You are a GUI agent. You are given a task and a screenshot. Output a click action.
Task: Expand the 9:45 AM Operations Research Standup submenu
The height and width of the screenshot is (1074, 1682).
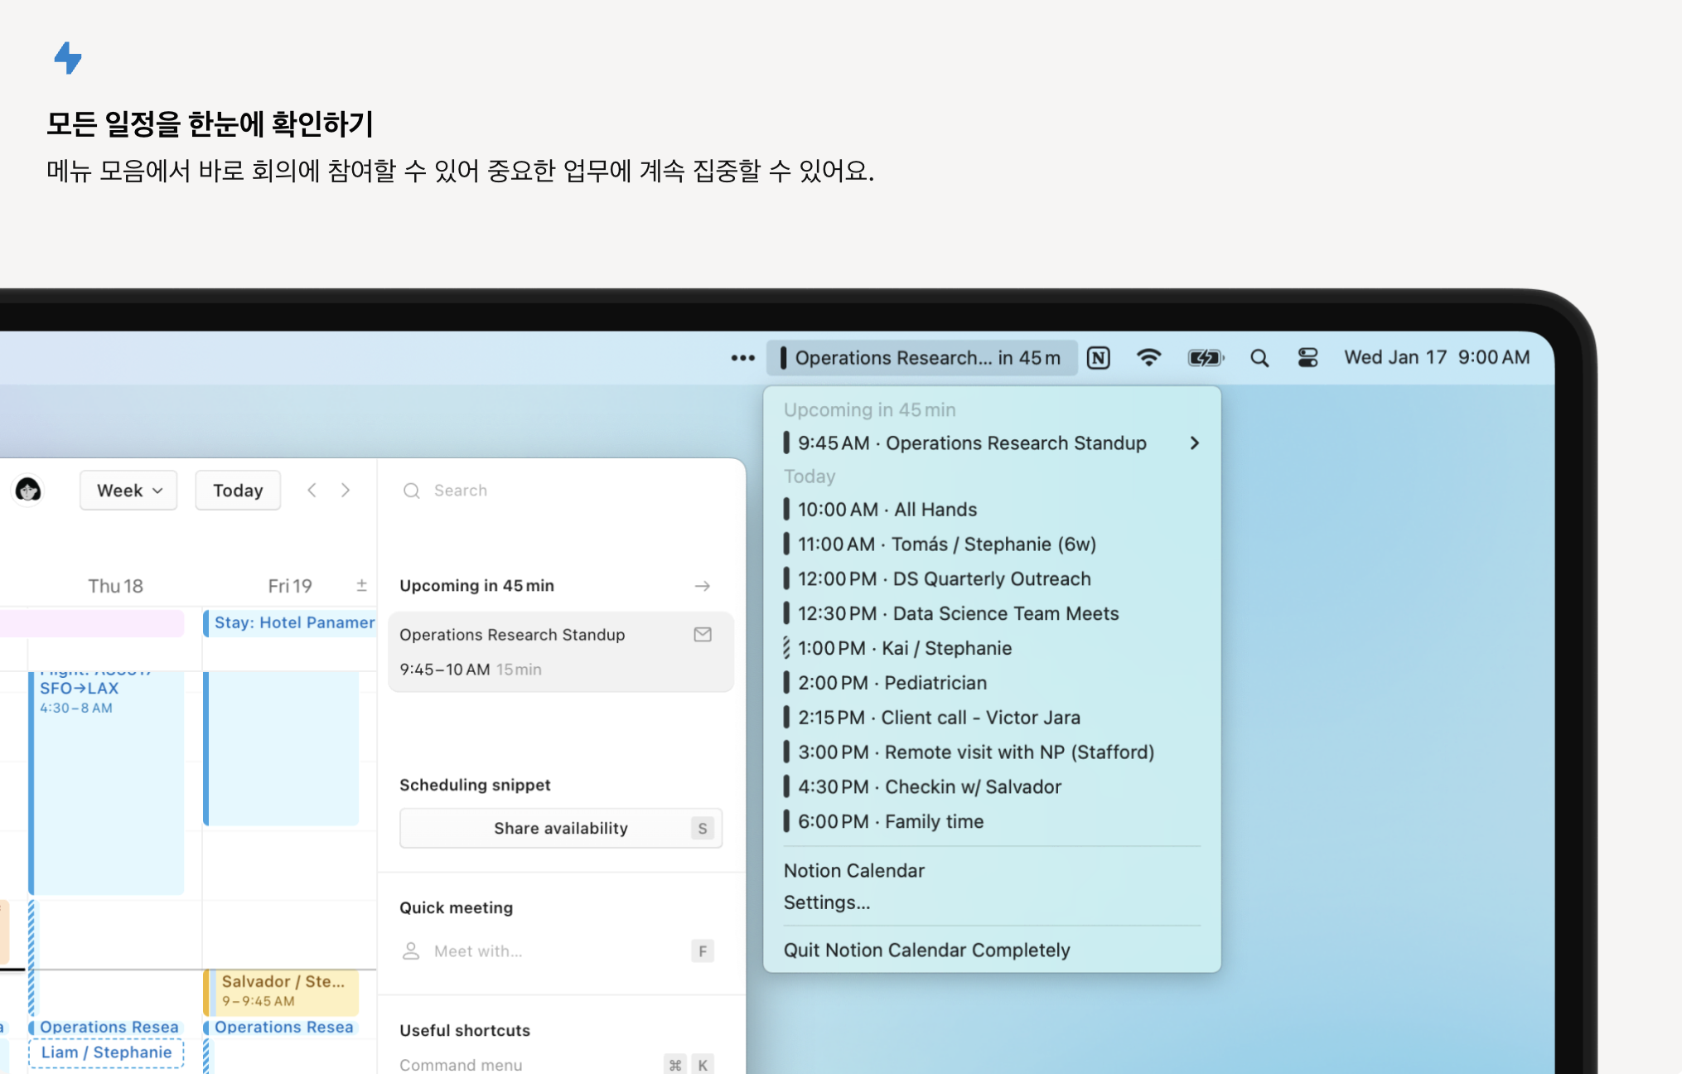1194,443
